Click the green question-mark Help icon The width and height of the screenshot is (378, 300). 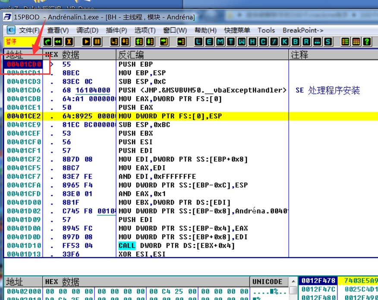coord(367,42)
